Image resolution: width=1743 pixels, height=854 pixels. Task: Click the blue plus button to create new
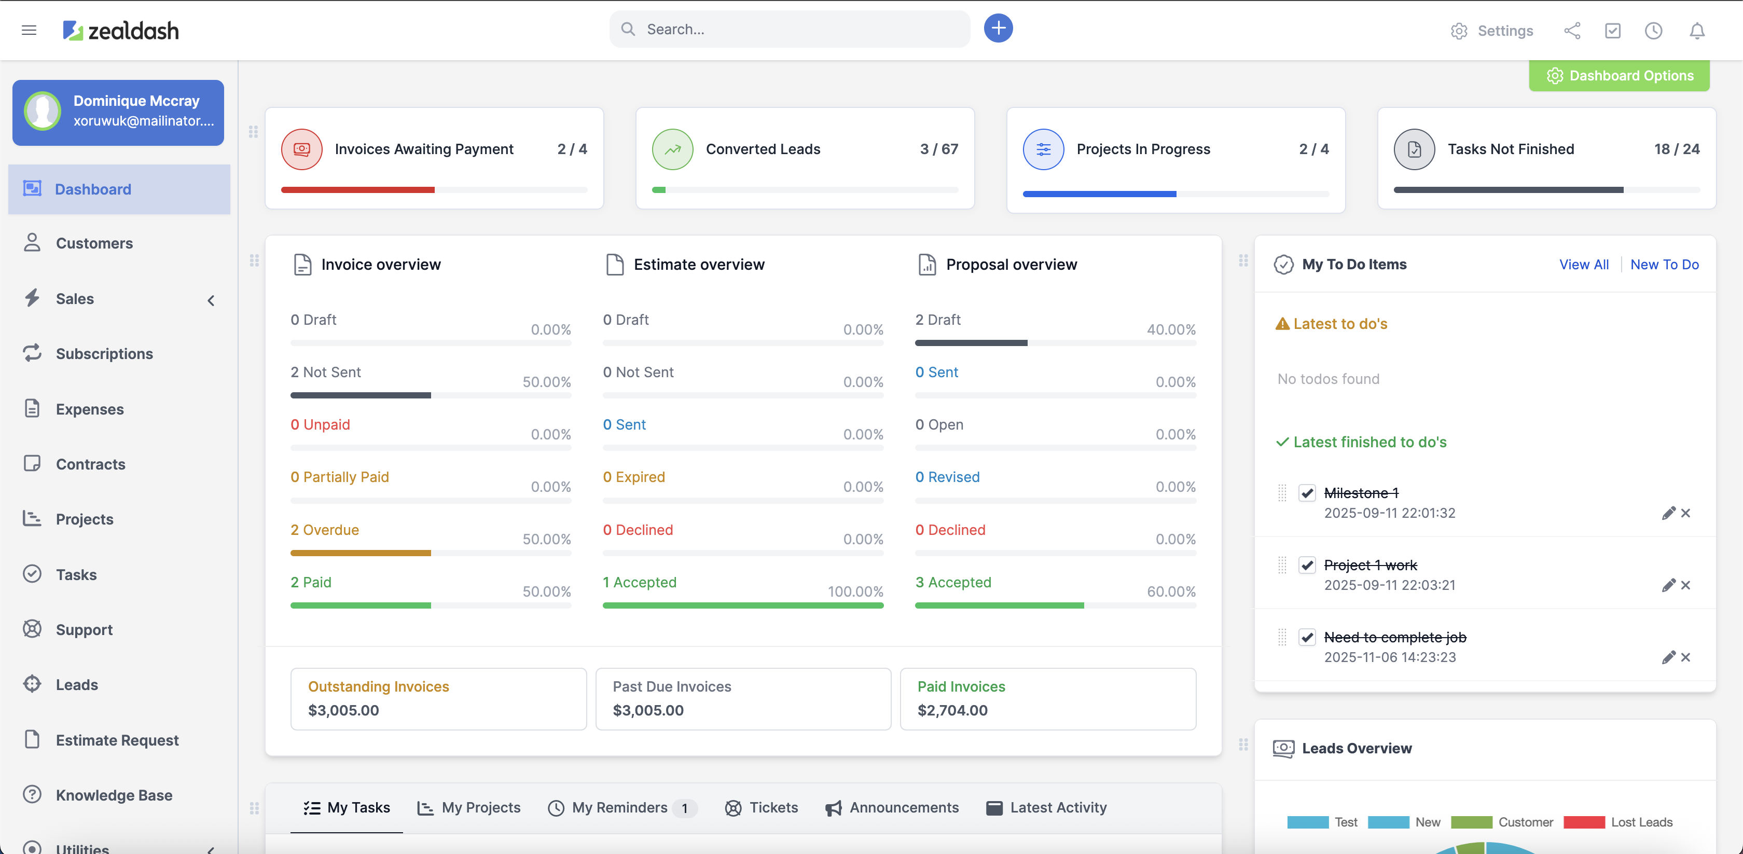[x=998, y=27]
